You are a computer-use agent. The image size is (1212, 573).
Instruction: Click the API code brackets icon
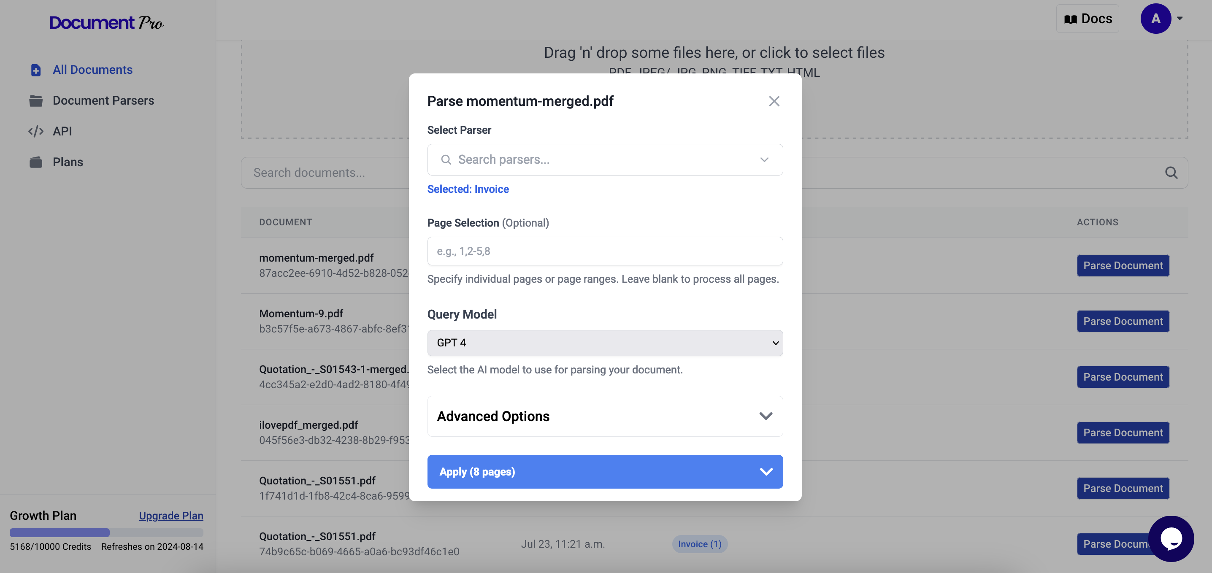click(x=36, y=131)
